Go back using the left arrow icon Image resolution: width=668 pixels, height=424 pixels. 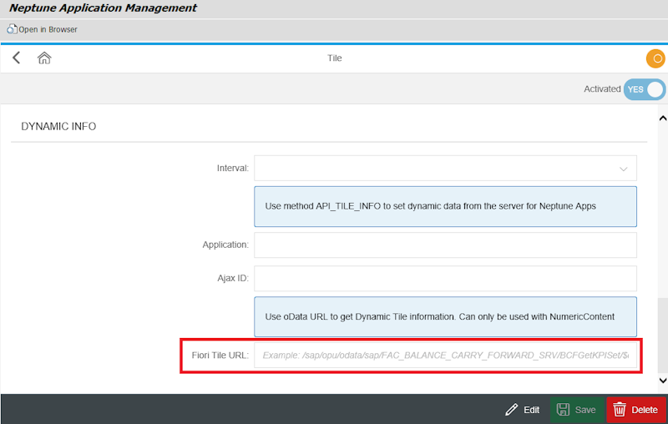pyautogui.click(x=16, y=58)
